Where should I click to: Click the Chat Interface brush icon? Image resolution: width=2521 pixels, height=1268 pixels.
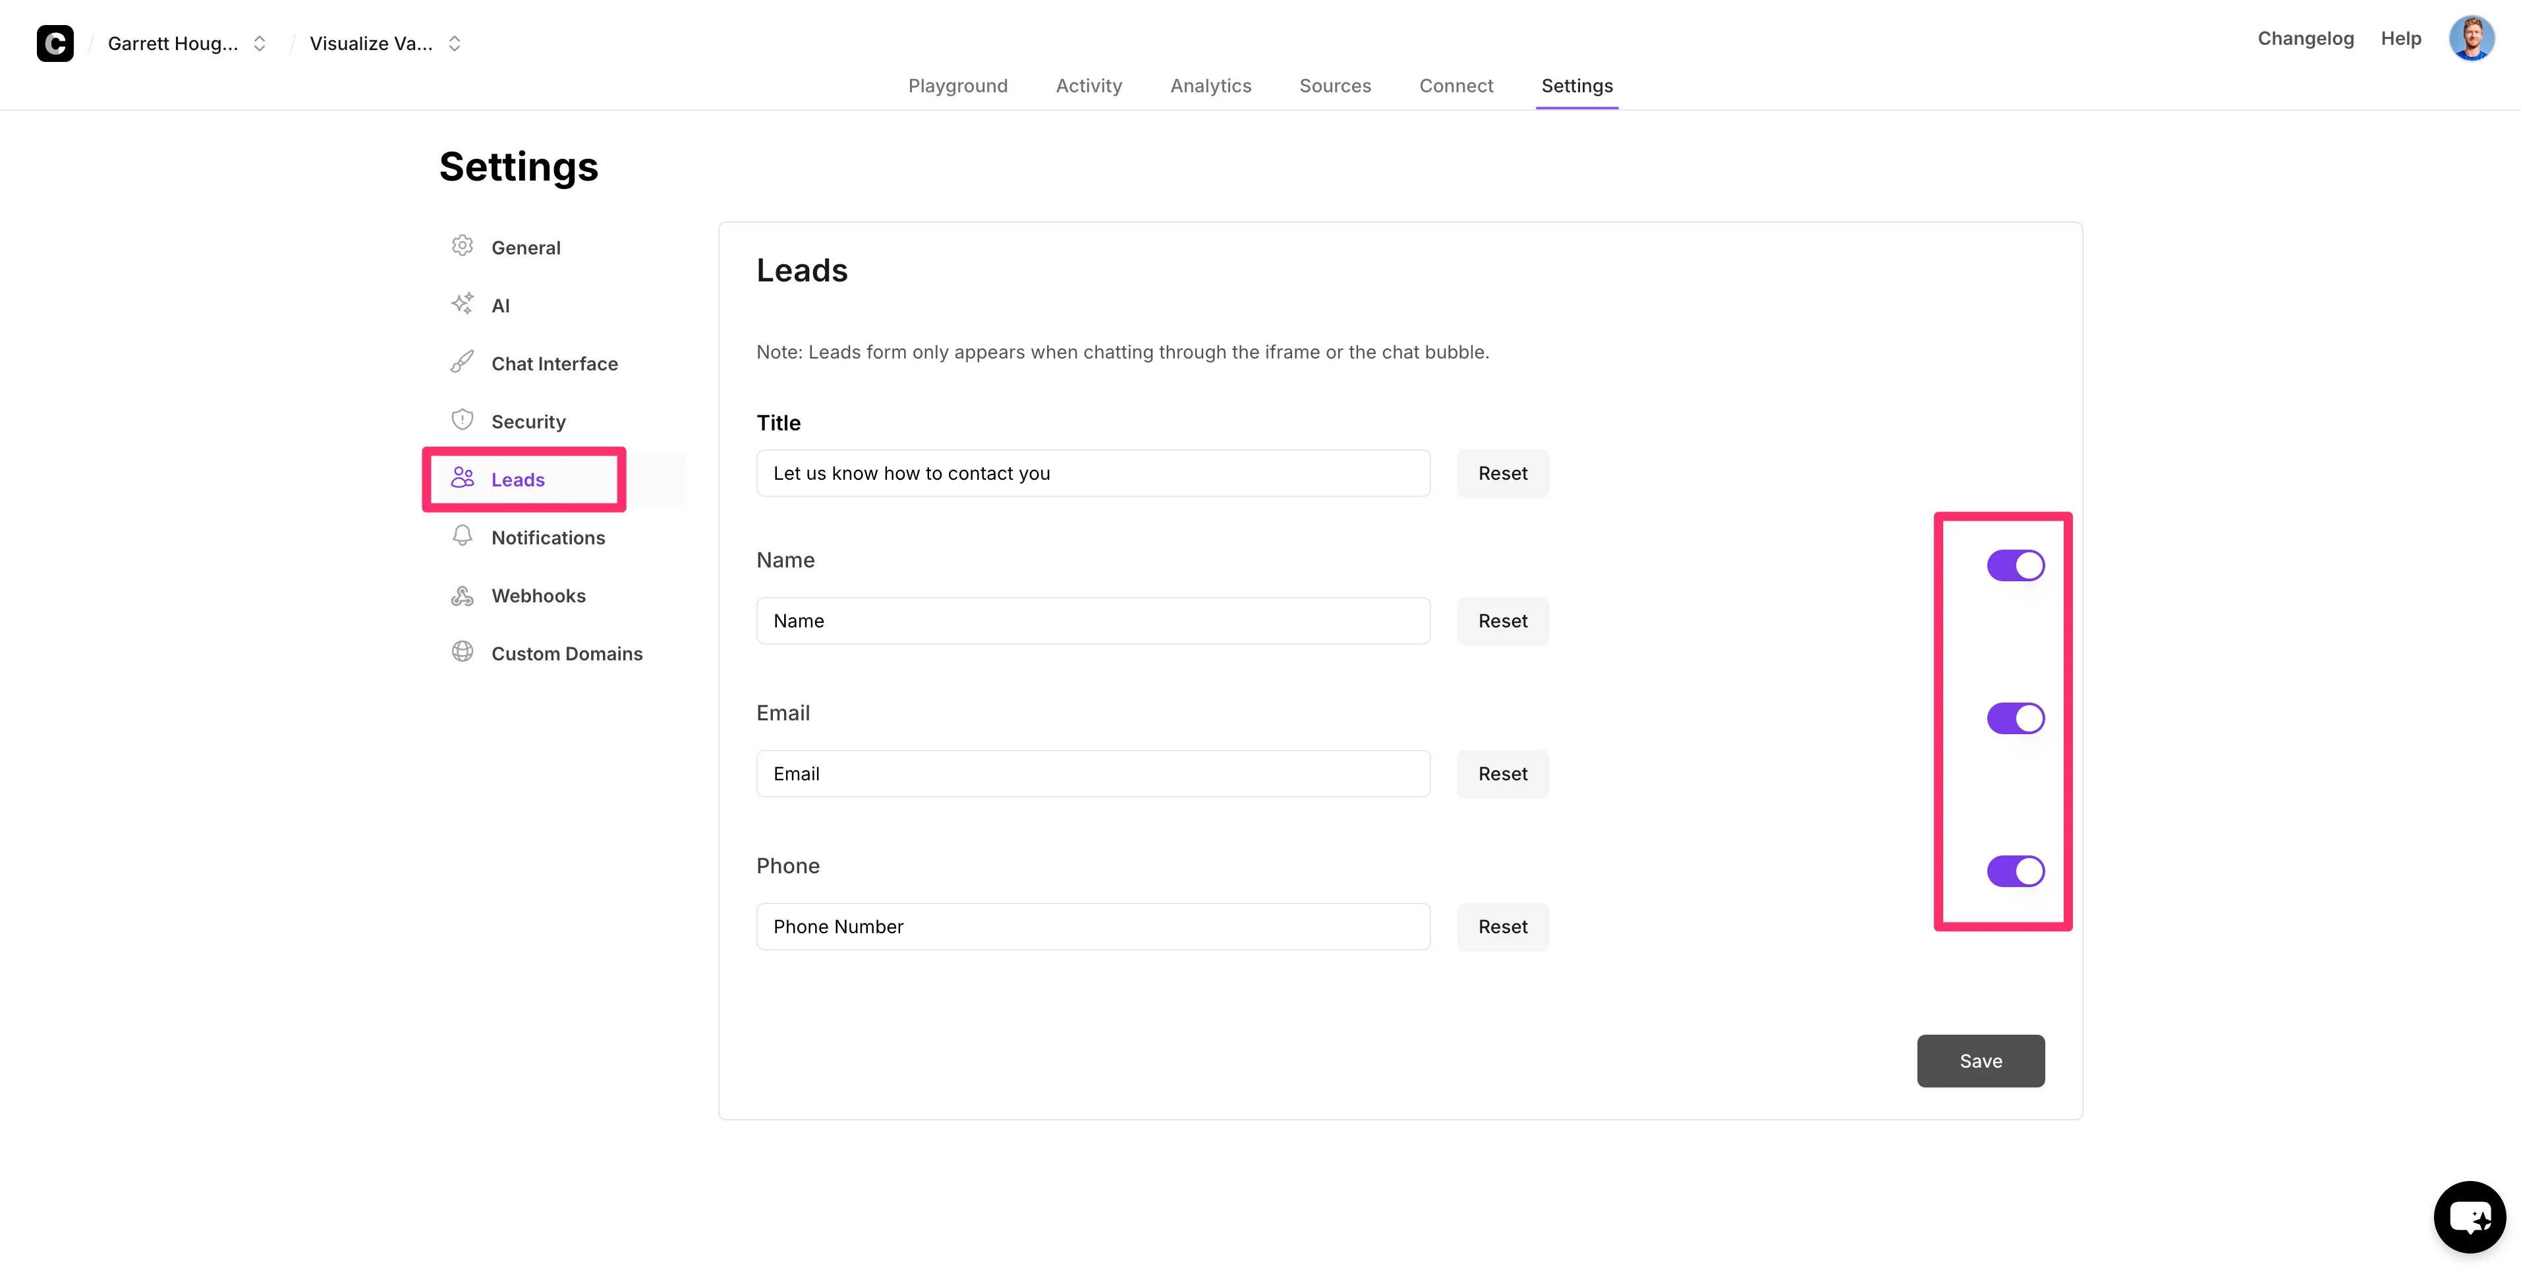point(462,362)
